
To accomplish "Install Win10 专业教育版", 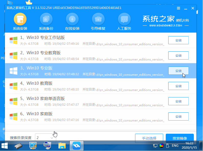I will [178, 55].
